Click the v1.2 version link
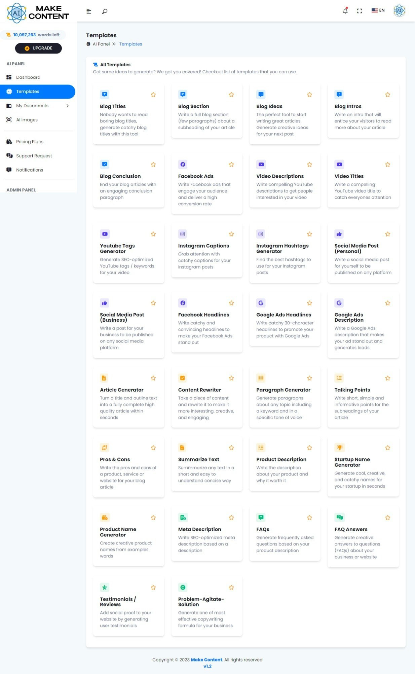Viewport: 415px width, 674px height. [x=207, y=666]
